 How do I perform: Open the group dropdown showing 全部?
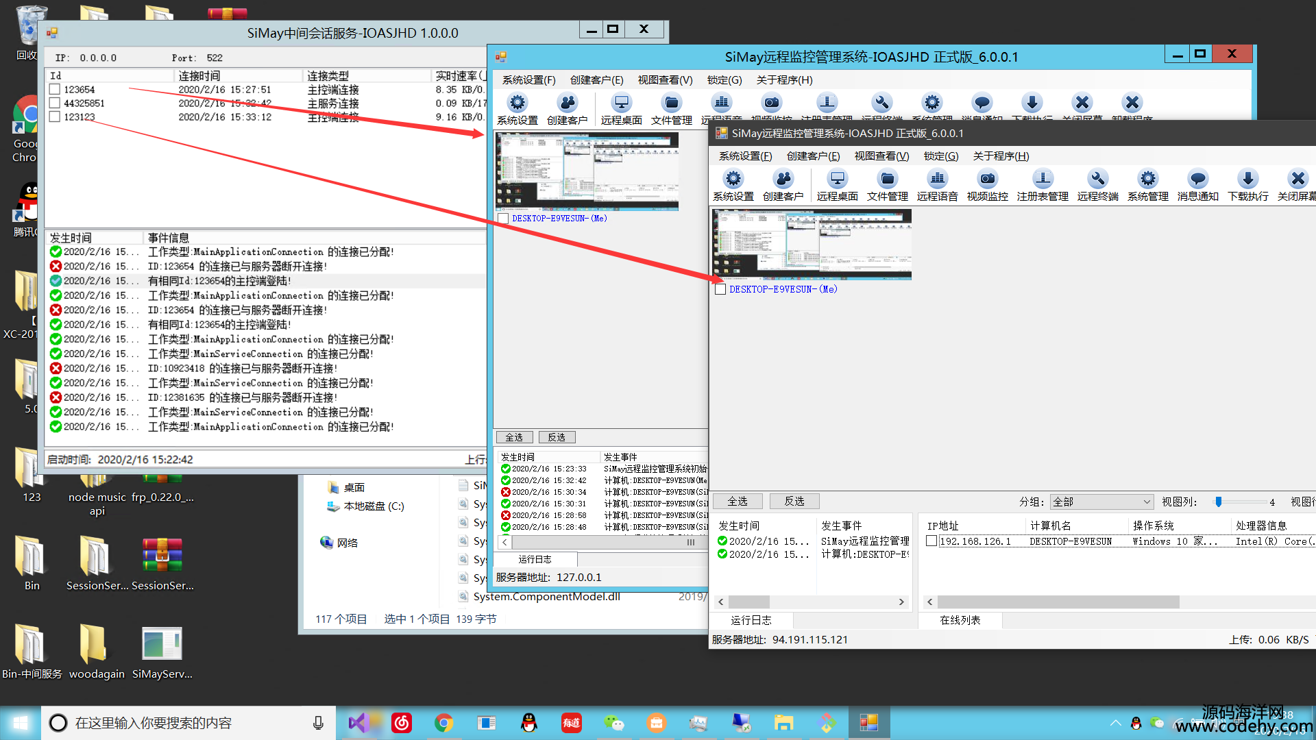(1101, 502)
